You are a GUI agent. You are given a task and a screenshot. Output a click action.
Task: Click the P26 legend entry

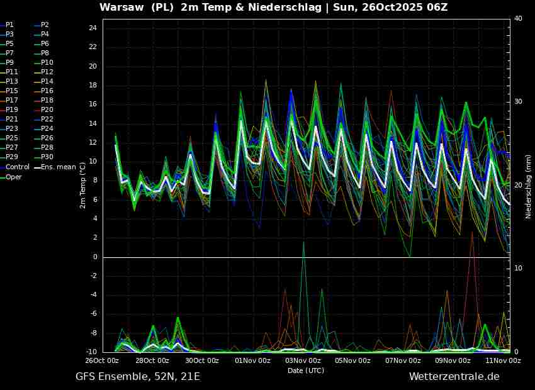click(x=43, y=138)
